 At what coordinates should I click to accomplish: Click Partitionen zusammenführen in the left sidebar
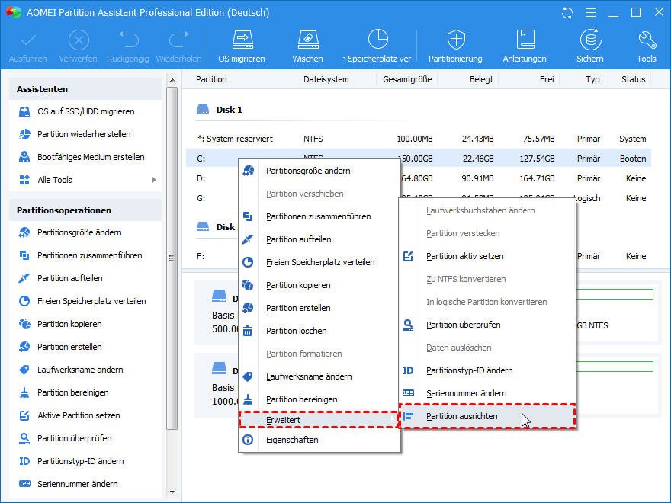point(89,255)
